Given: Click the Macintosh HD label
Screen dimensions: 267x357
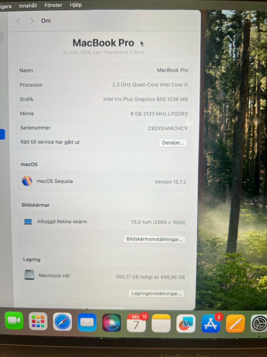Looking at the screenshot, I should [x=54, y=276].
